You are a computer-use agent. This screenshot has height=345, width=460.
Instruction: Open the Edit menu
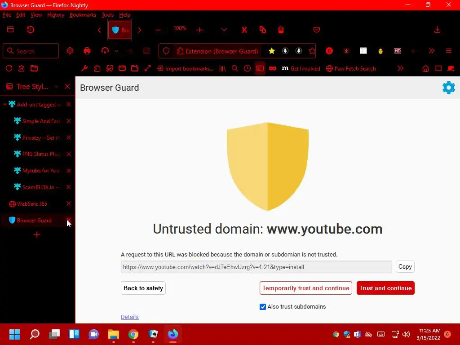(21, 15)
